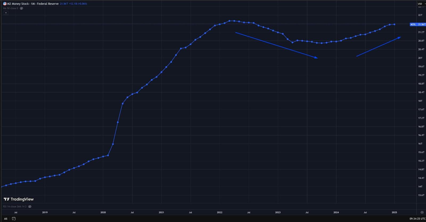Open the USD currency dropdown
426x222 pixels.
[x=420, y=4]
